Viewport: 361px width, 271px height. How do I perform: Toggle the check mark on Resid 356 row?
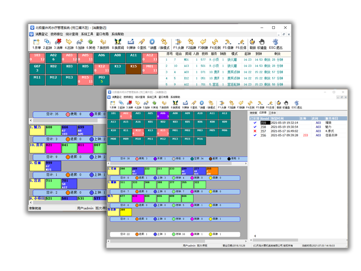(255, 135)
